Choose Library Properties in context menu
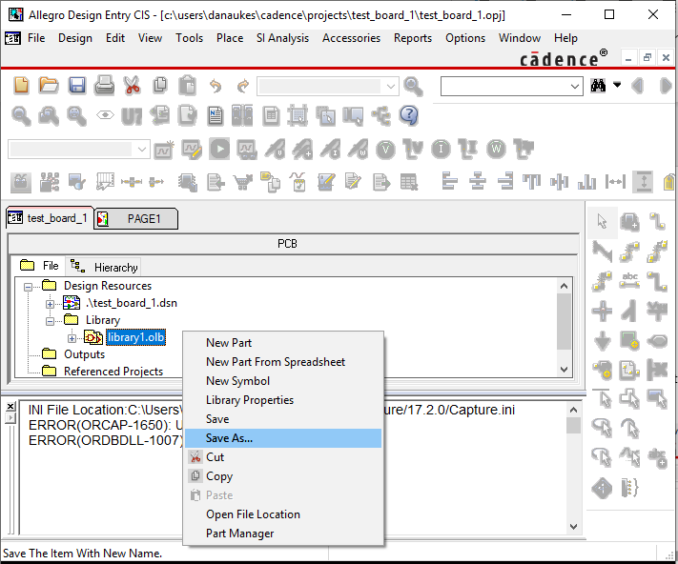The width and height of the screenshot is (678, 564). tap(283, 400)
